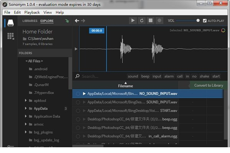Click folder icon beside C:\Users\wuhan
This screenshot has width=230, height=153.
point(25,39)
